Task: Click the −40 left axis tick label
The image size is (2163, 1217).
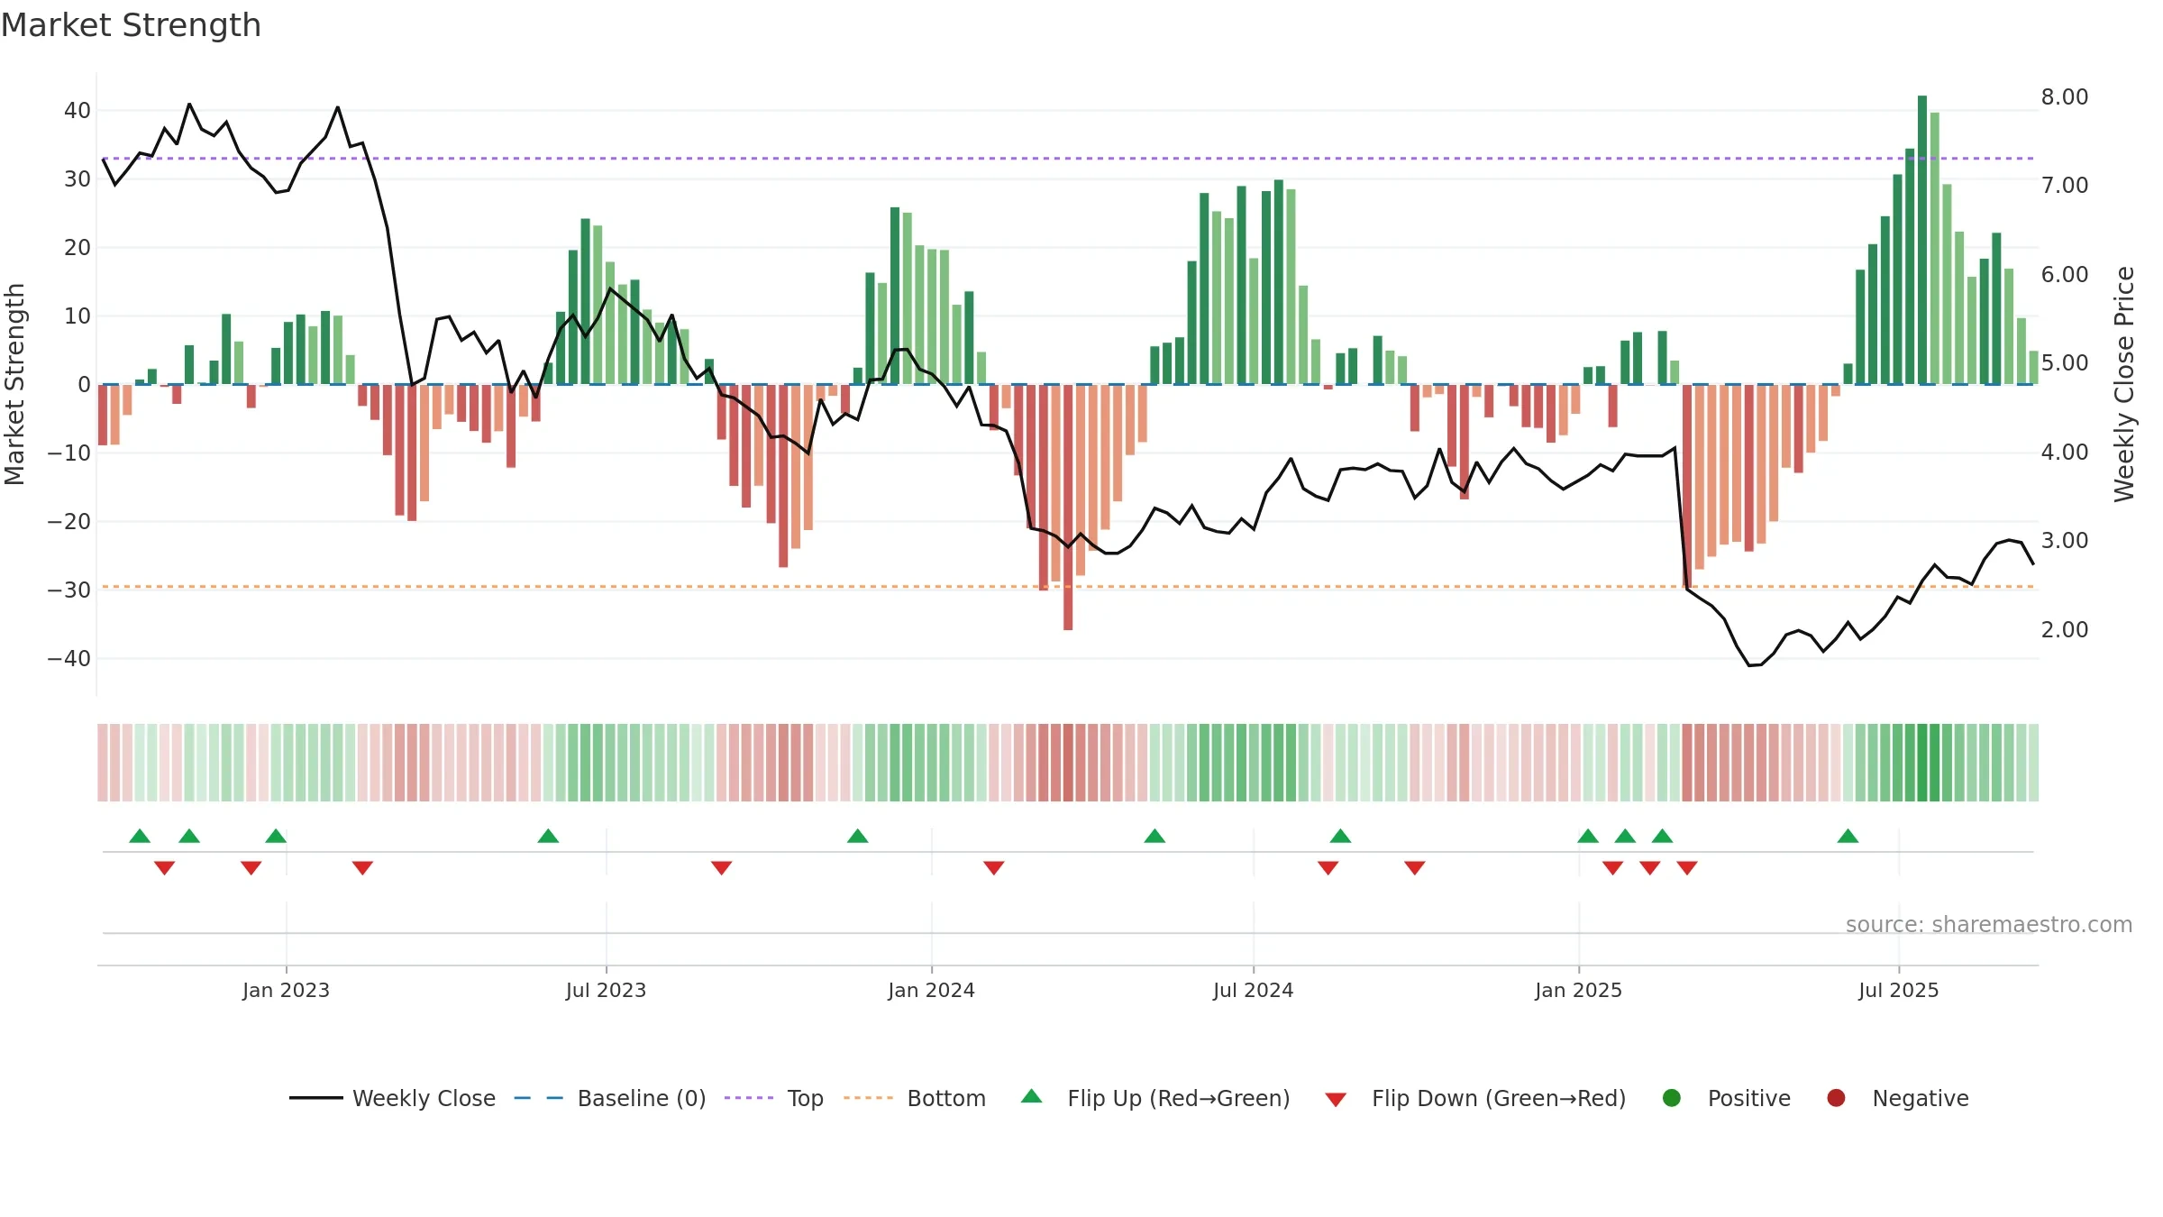Action: (x=69, y=658)
